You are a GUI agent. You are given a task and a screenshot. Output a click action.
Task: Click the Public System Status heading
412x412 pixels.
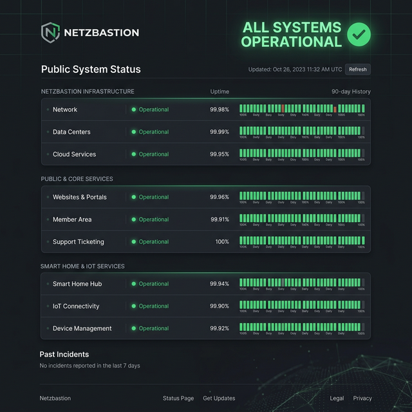tap(91, 70)
